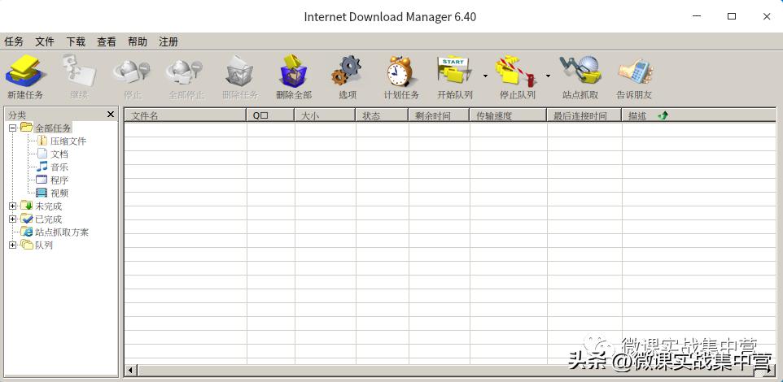Sort by the 最后连接时间 column header
This screenshot has width=783, height=382.
click(584, 115)
